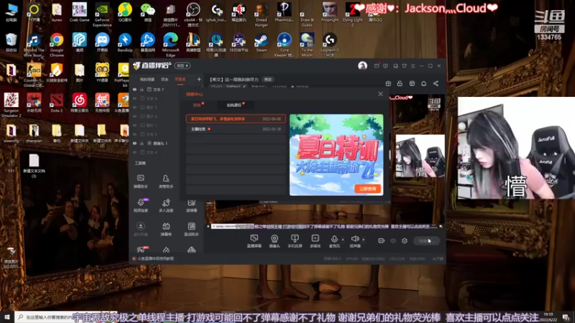Open the 歌词助手 tool

pyautogui.click(x=191, y=229)
